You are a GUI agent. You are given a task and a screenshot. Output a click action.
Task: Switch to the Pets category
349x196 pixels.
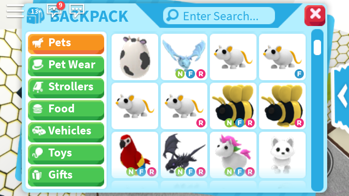click(66, 44)
